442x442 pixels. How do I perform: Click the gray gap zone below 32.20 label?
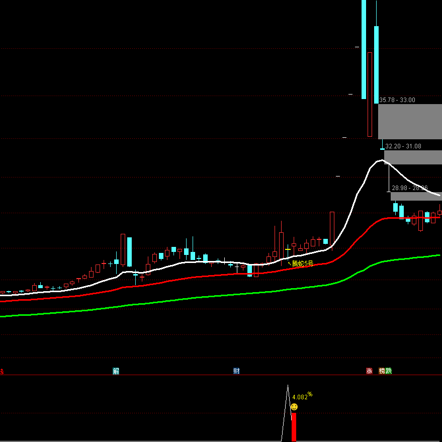[x=413, y=157]
